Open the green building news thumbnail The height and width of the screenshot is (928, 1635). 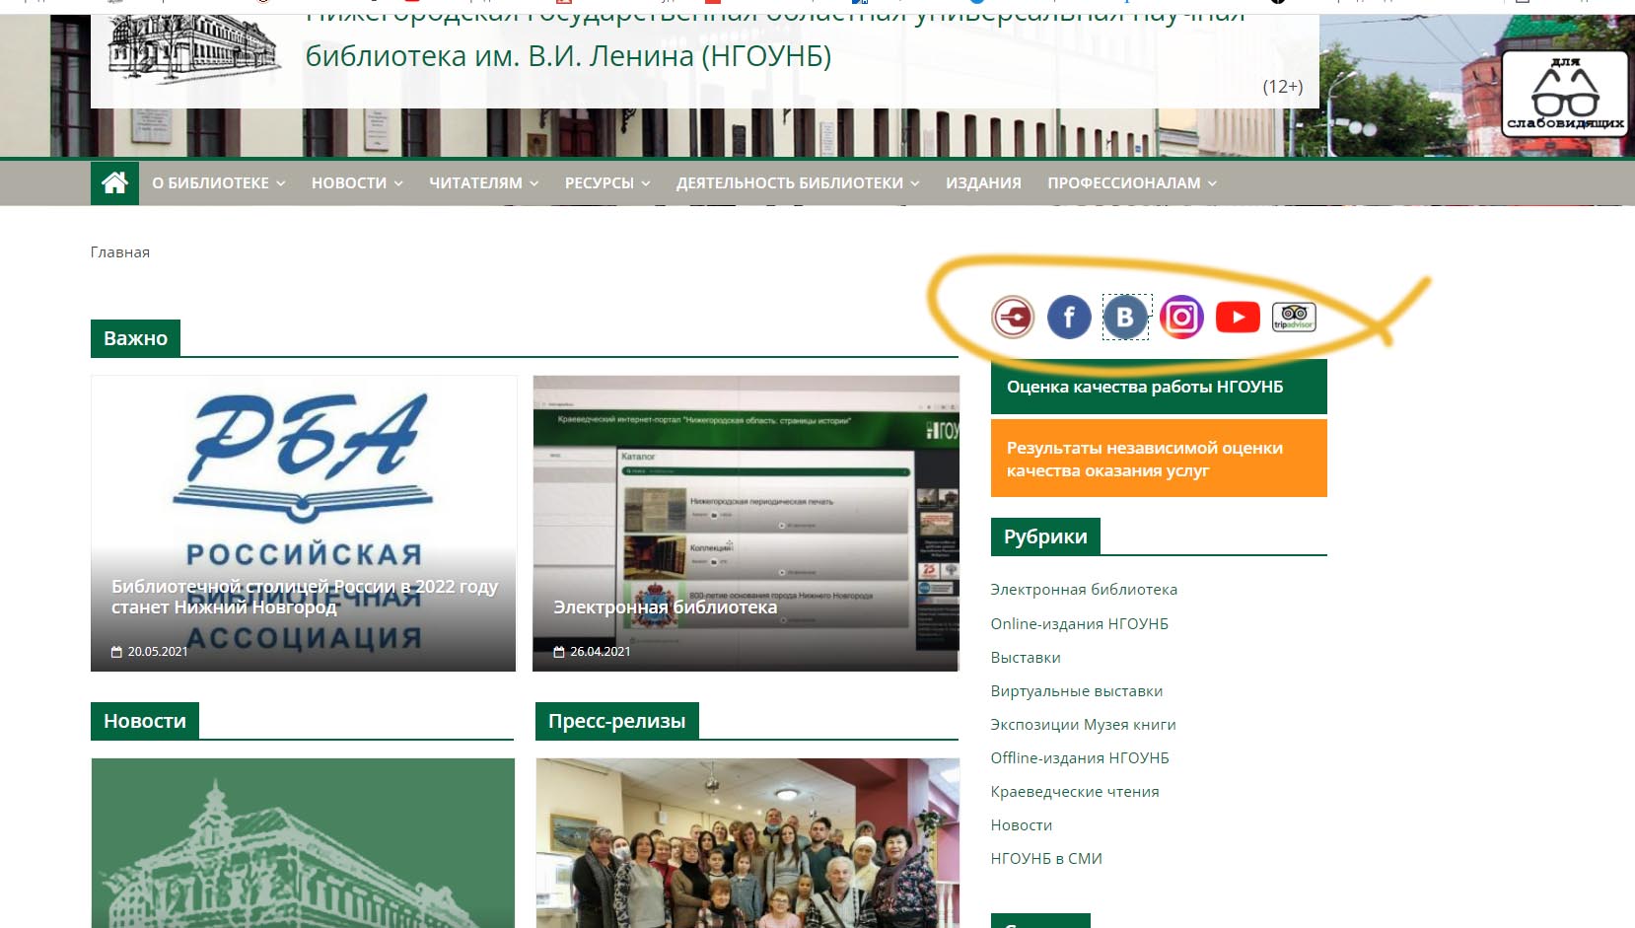click(x=303, y=843)
